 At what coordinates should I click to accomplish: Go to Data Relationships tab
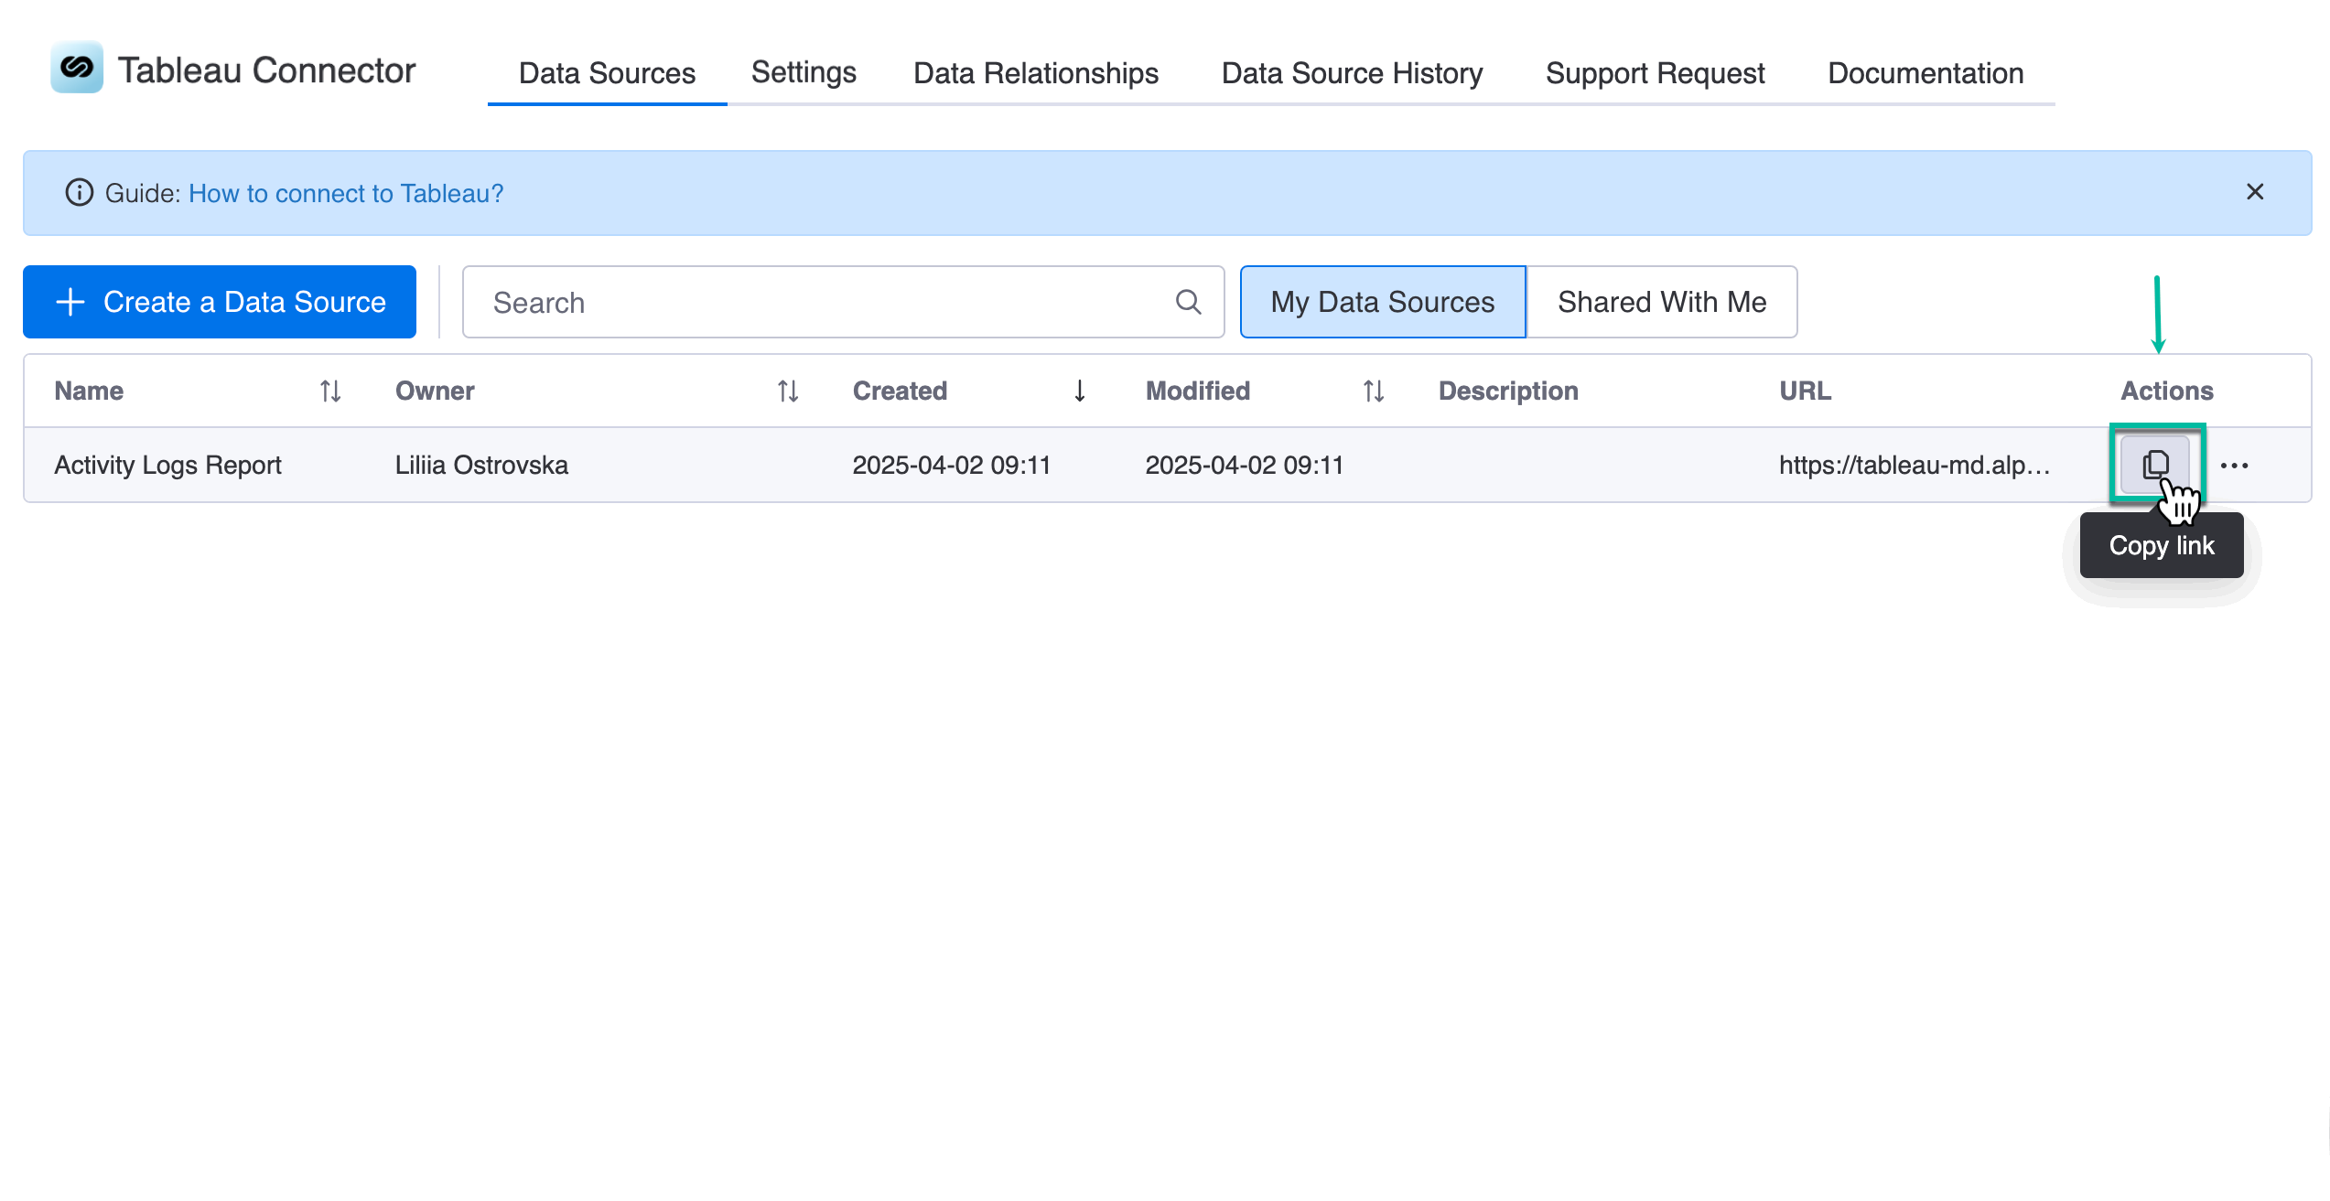[x=1036, y=73]
